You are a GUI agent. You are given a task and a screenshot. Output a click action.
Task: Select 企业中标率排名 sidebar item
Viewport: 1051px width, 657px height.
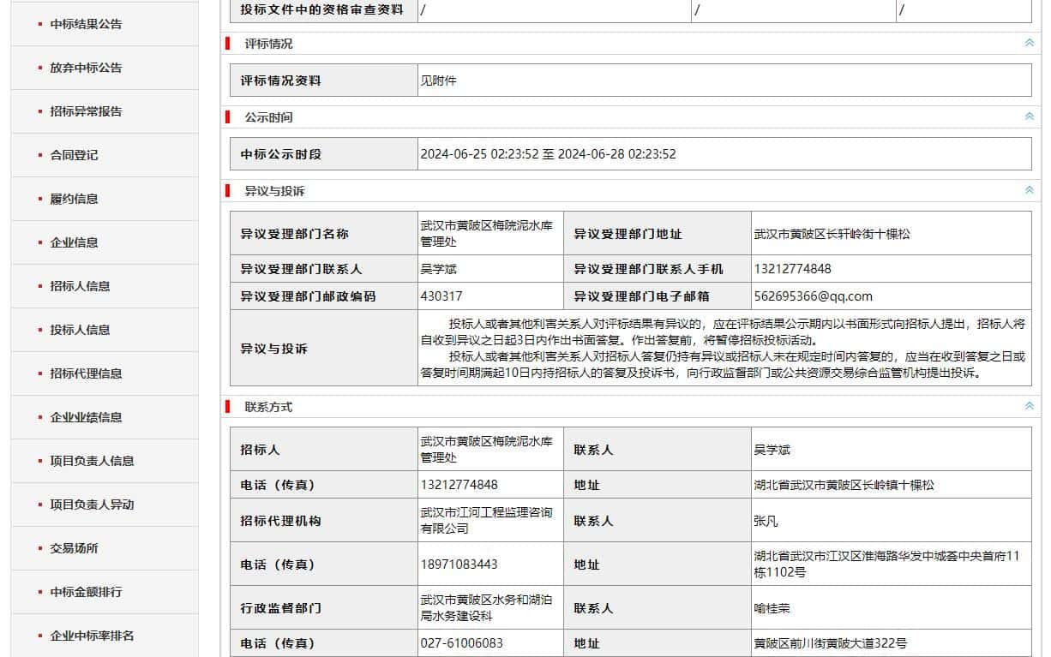point(92,636)
